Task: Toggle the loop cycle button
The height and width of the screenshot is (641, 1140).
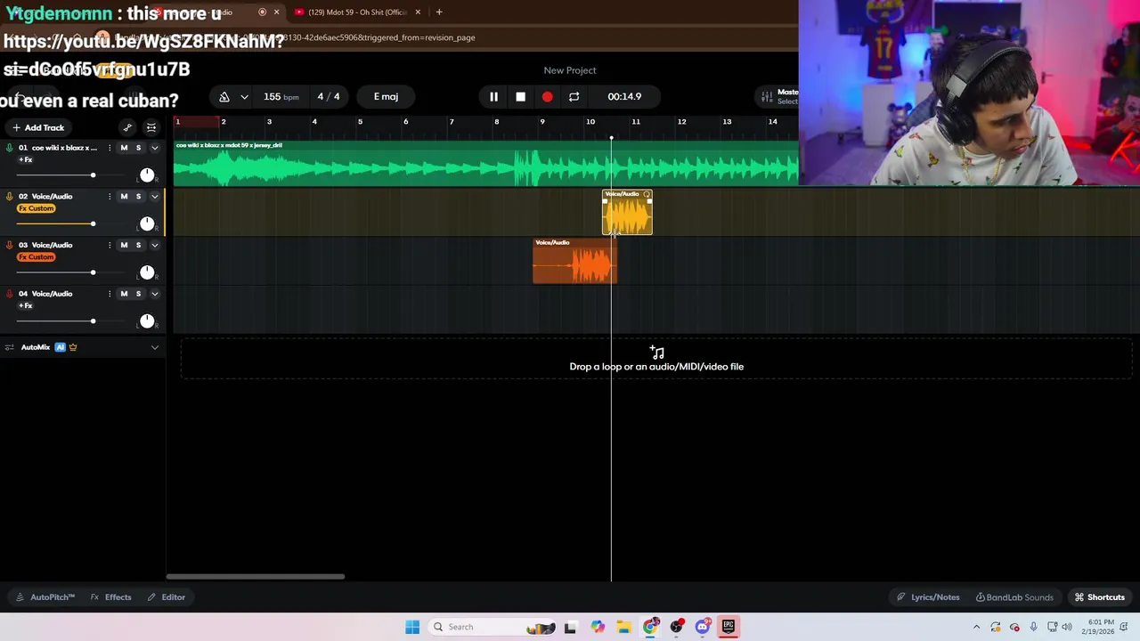Action: pyautogui.click(x=574, y=96)
